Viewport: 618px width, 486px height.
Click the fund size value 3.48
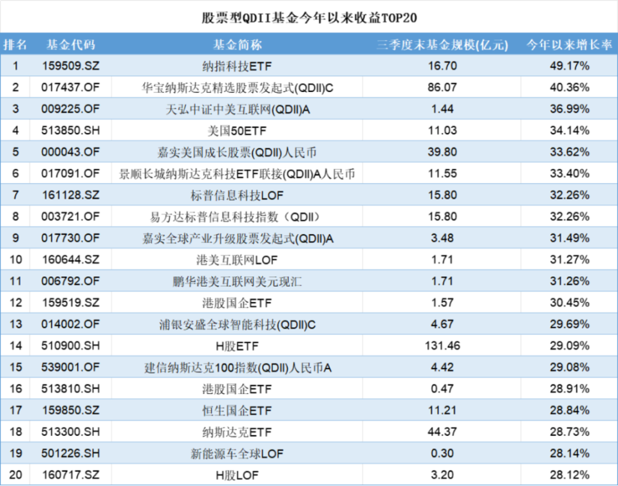tap(442, 238)
